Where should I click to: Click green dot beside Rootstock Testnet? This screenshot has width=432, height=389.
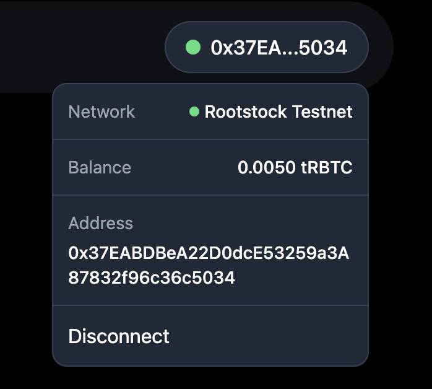click(x=194, y=112)
